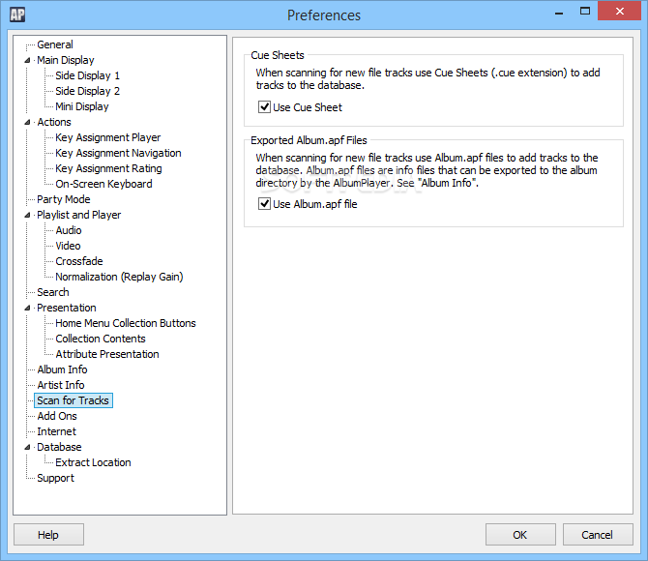Open Add Ons preferences
This screenshot has height=561, width=648.
point(57,416)
